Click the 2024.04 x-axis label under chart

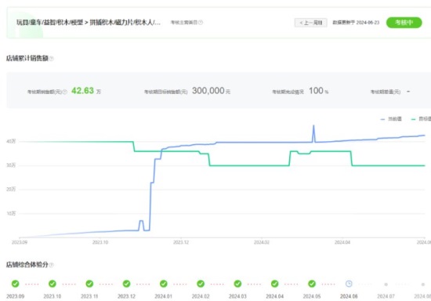(x=342, y=242)
